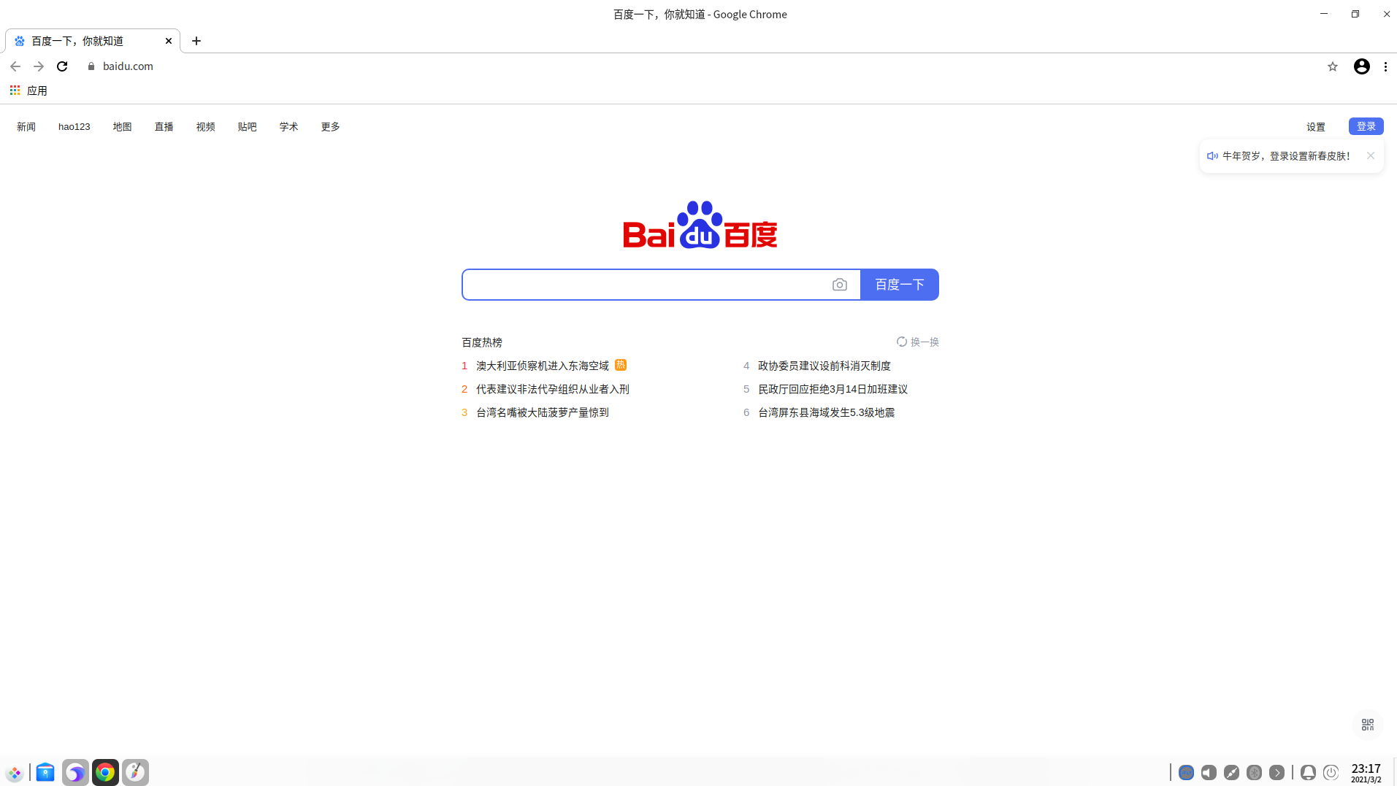Screen dimensions: 1397x786
Task: Open hot topic 台湾名嘴被大陆菠萝产量惊到
Action: tap(543, 412)
